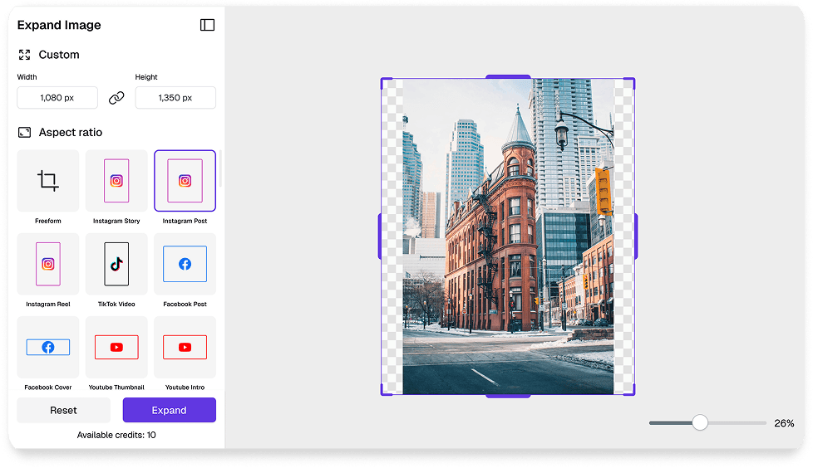Select the Instagram Post preset

click(x=185, y=181)
